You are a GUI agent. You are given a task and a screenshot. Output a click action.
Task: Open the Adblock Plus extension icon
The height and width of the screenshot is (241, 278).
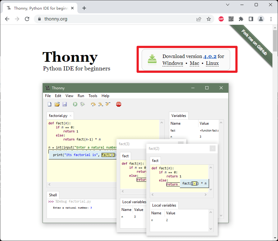pyautogui.click(x=221, y=19)
